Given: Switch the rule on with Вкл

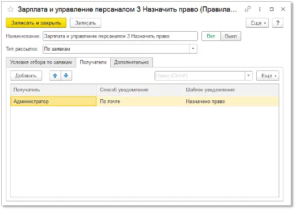Looking at the screenshot, I should point(211,36).
